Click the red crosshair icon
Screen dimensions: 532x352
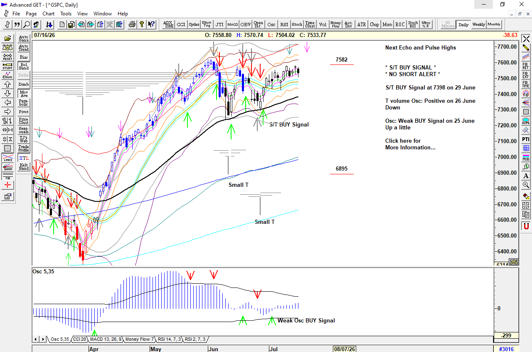pyautogui.click(x=7, y=186)
